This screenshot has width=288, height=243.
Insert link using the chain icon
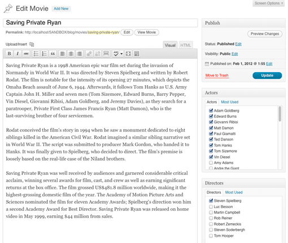(89, 54)
